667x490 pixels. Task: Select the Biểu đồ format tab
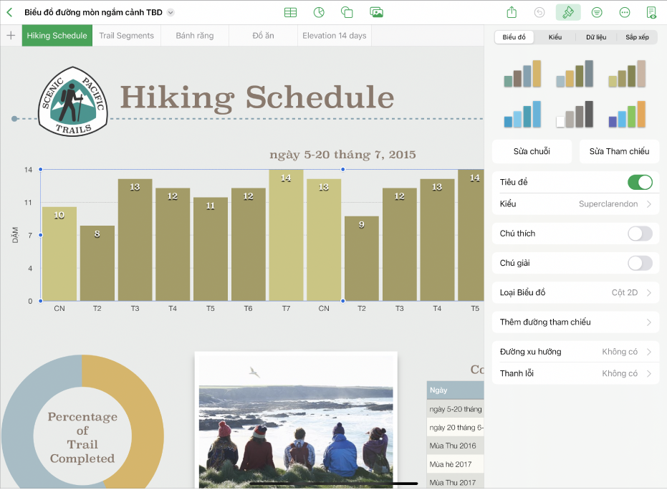[514, 37]
